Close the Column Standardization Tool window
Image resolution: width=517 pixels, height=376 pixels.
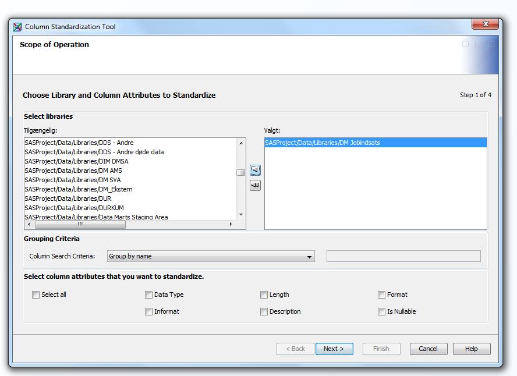(x=485, y=24)
